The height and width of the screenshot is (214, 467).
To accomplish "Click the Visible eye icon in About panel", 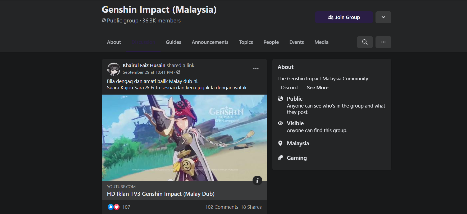I will coord(280,123).
